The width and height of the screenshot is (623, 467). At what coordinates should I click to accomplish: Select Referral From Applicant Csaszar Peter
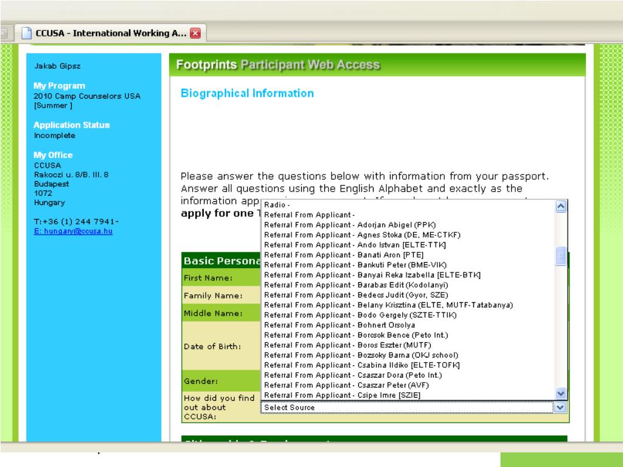408,385
